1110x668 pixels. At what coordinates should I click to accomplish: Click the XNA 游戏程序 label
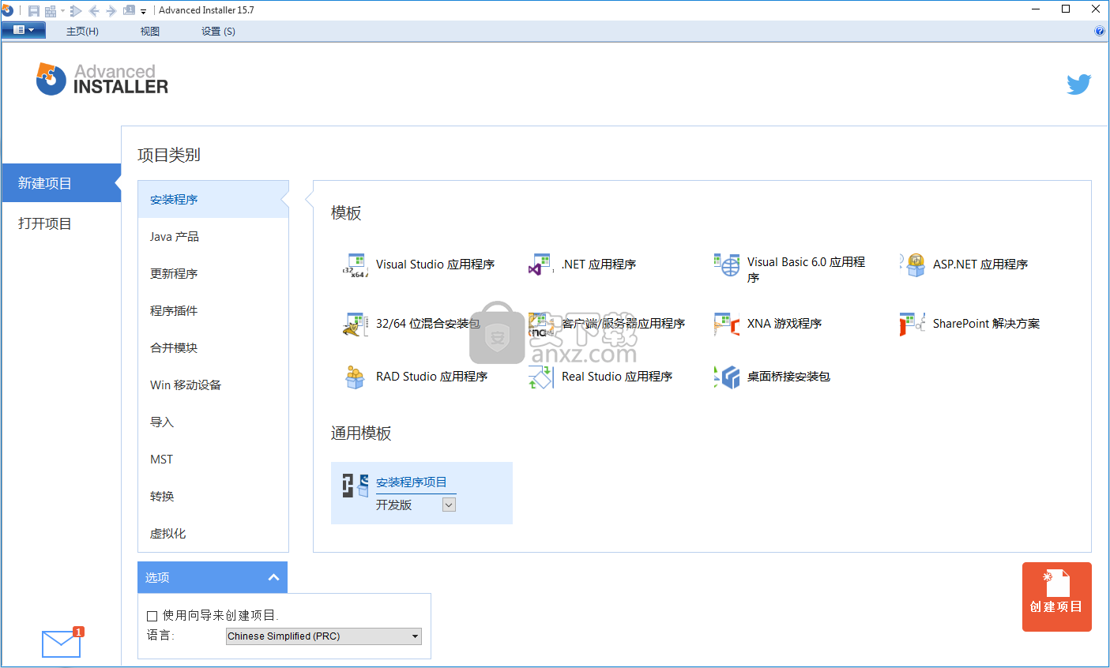785,324
